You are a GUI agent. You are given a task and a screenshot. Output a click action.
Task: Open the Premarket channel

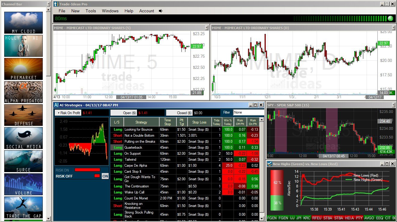pyautogui.click(x=23, y=69)
